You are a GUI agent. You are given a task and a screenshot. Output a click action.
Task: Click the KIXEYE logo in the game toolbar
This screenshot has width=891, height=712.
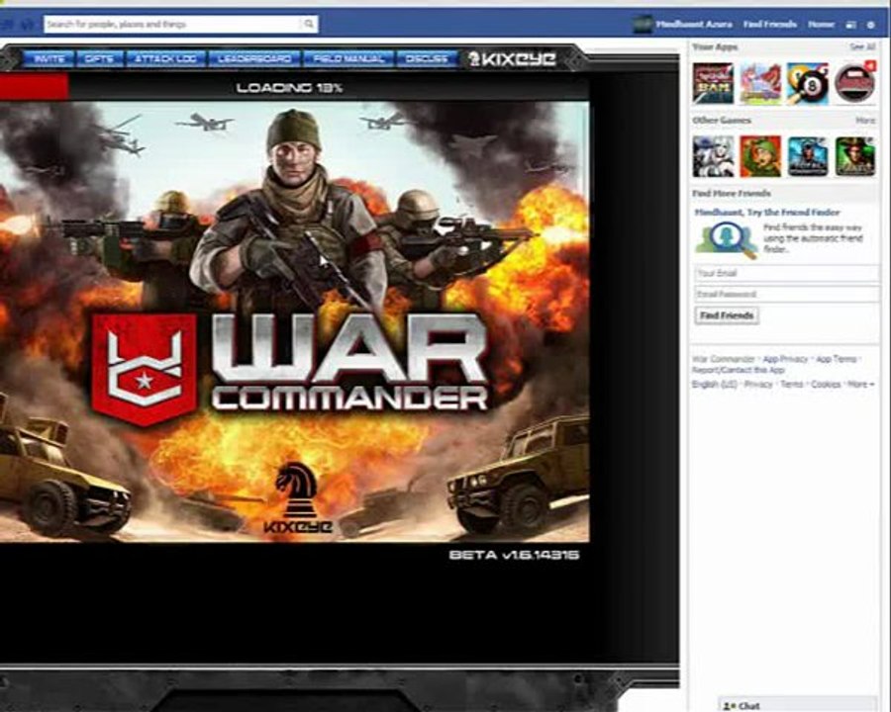click(512, 58)
